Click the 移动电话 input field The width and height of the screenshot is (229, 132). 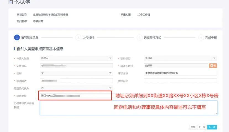tap(76, 80)
